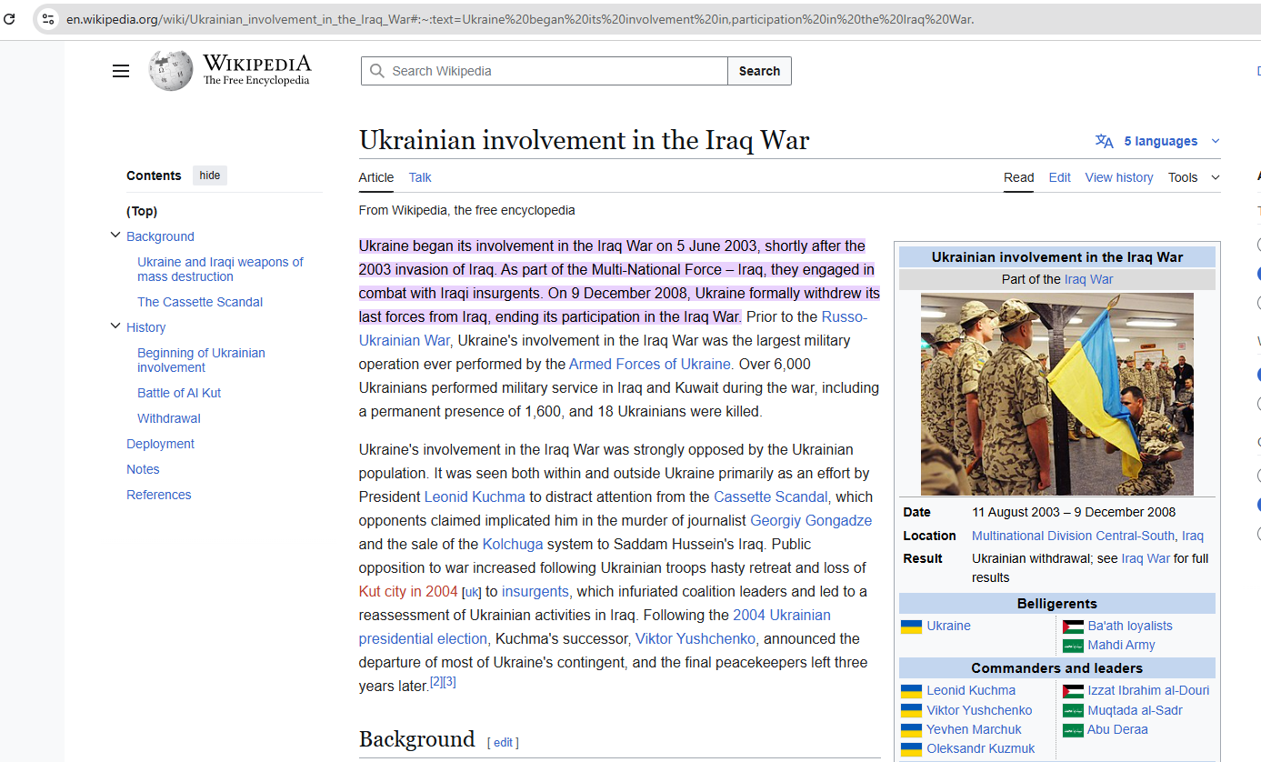Open the infobox photo of soldiers with flag
The height and width of the screenshot is (762, 1261).
(x=1057, y=394)
